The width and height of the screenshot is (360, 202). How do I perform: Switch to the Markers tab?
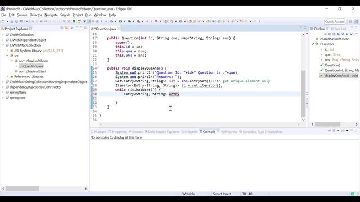tap(98, 132)
